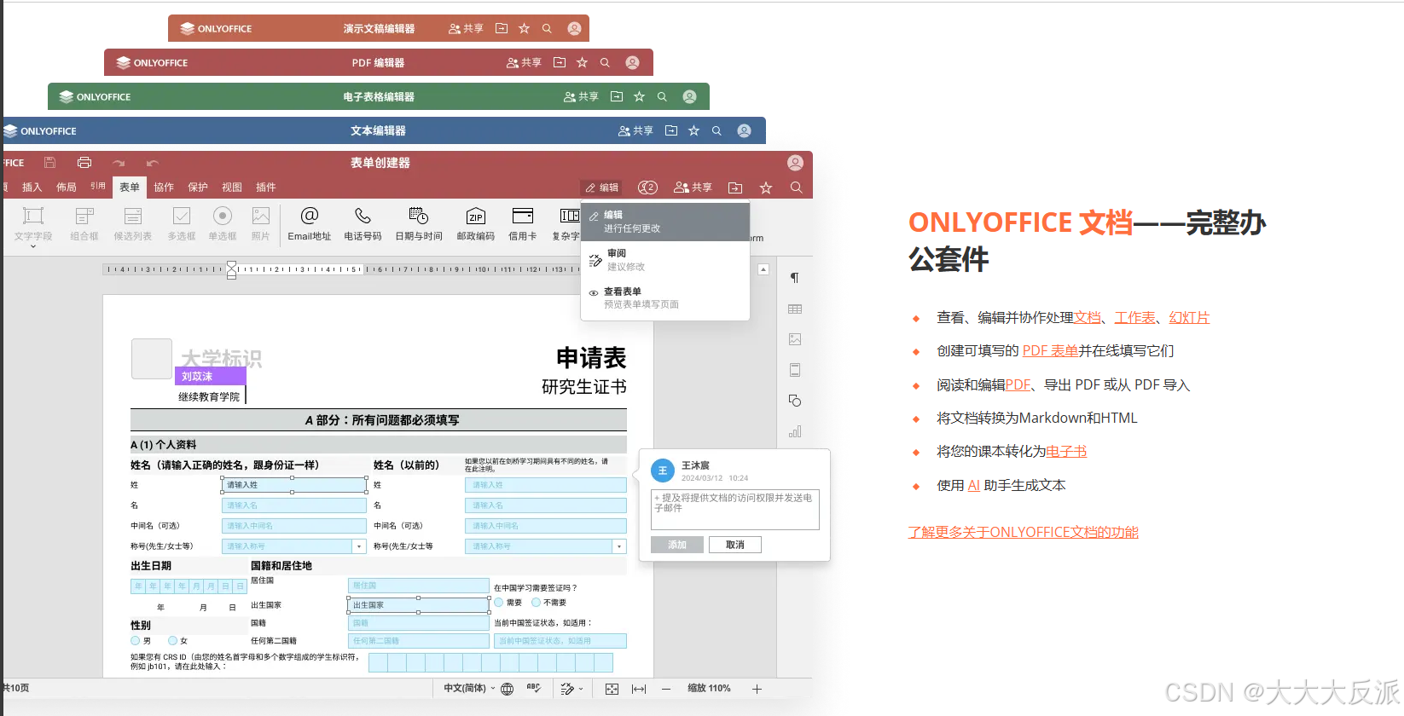Open paragraph settings in right sidebar
The width and height of the screenshot is (1404, 716).
pos(795,278)
